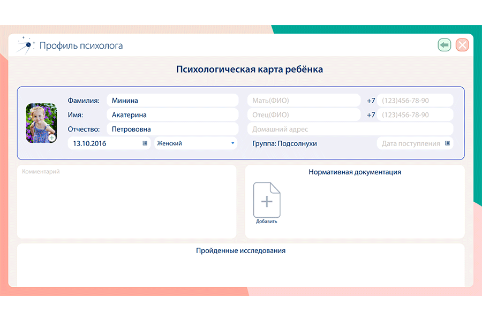Click the Домашний адрес field
The height and width of the screenshot is (321, 482).
350,129
